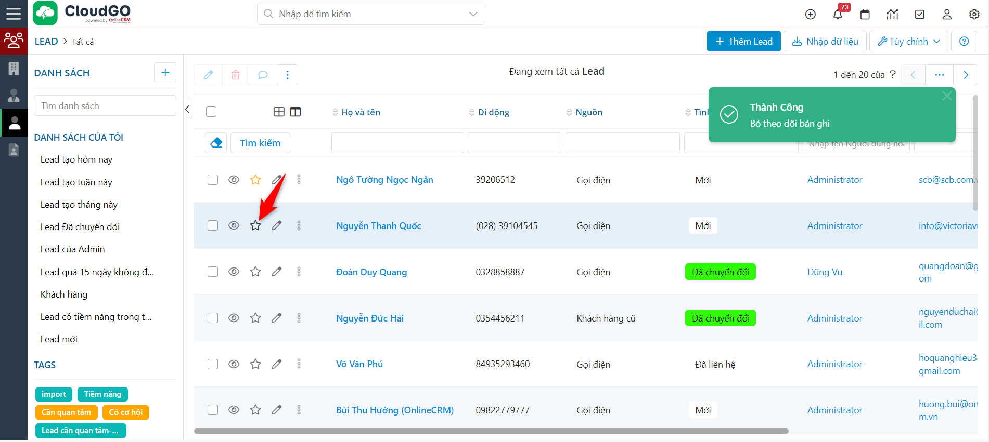989x442 pixels.
Task: Check the Đoàn Duy Quang row
Action: [213, 272]
